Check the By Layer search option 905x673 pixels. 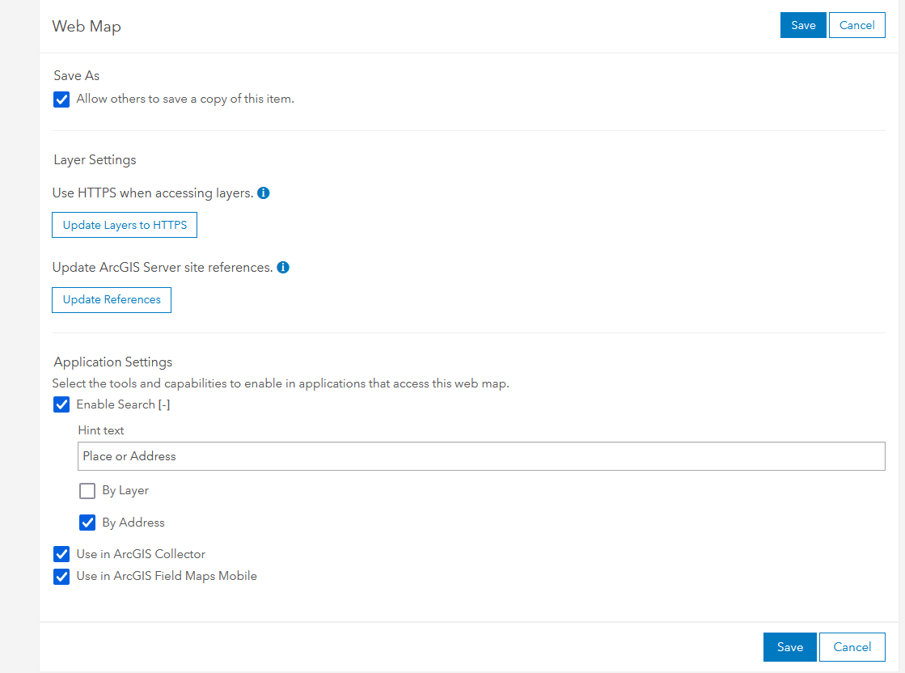[x=87, y=490]
